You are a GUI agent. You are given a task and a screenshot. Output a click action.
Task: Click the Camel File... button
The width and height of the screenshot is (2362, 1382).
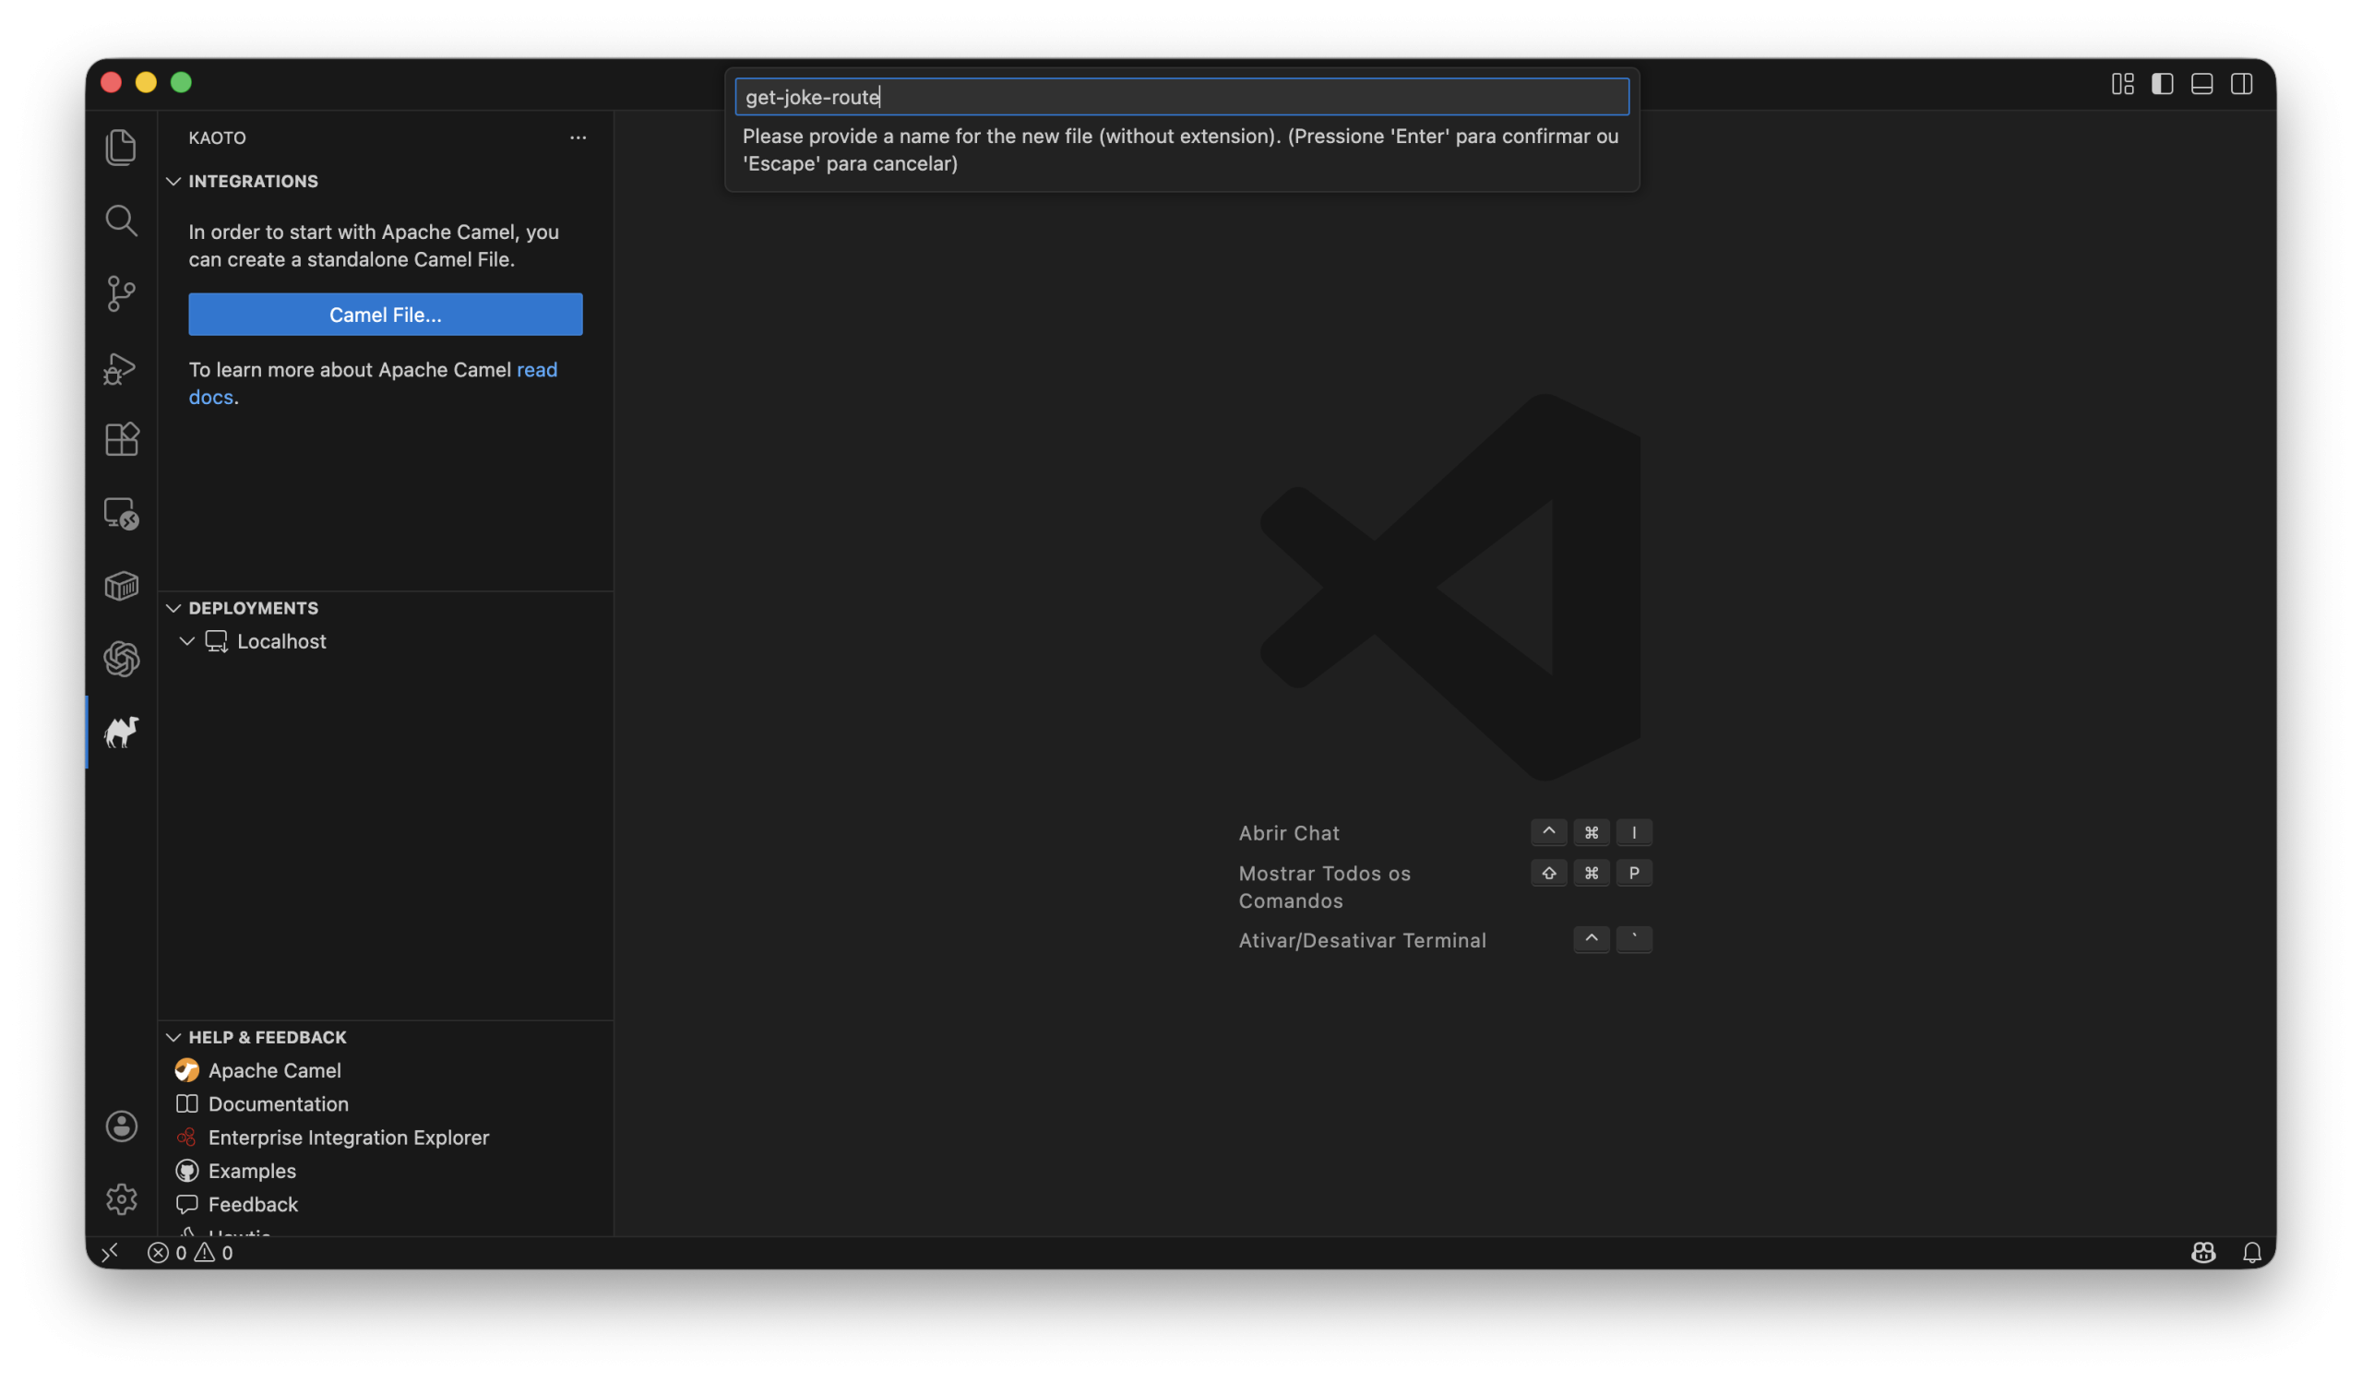click(386, 315)
